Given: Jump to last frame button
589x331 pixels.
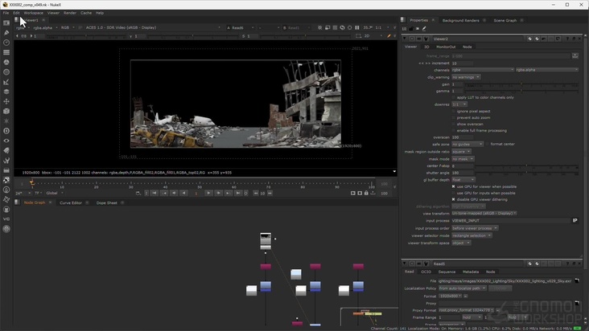Looking at the screenshot, I should pos(238,193).
